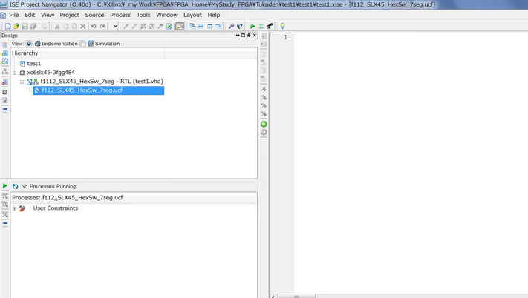Image resolution: width=528 pixels, height=298 pixels.
Task: Collapse the f1112_SLX45_HexSw_7seg RTL node
Action: (22, 82)
